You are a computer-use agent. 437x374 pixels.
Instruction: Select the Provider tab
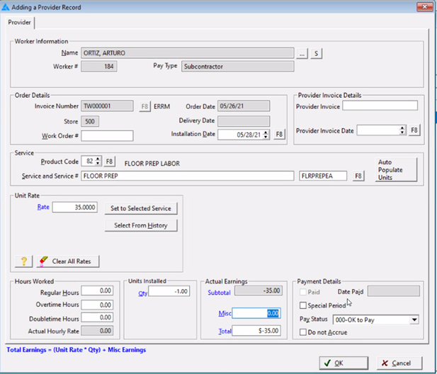[x=20, y=22]
